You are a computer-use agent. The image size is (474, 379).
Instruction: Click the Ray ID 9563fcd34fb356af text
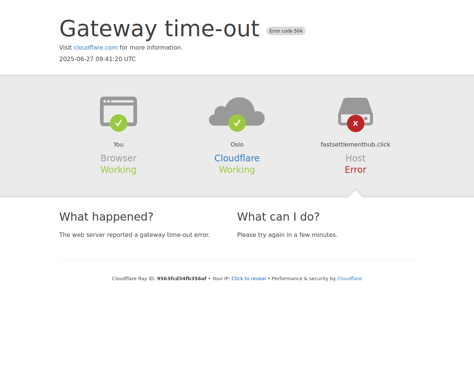182,278
